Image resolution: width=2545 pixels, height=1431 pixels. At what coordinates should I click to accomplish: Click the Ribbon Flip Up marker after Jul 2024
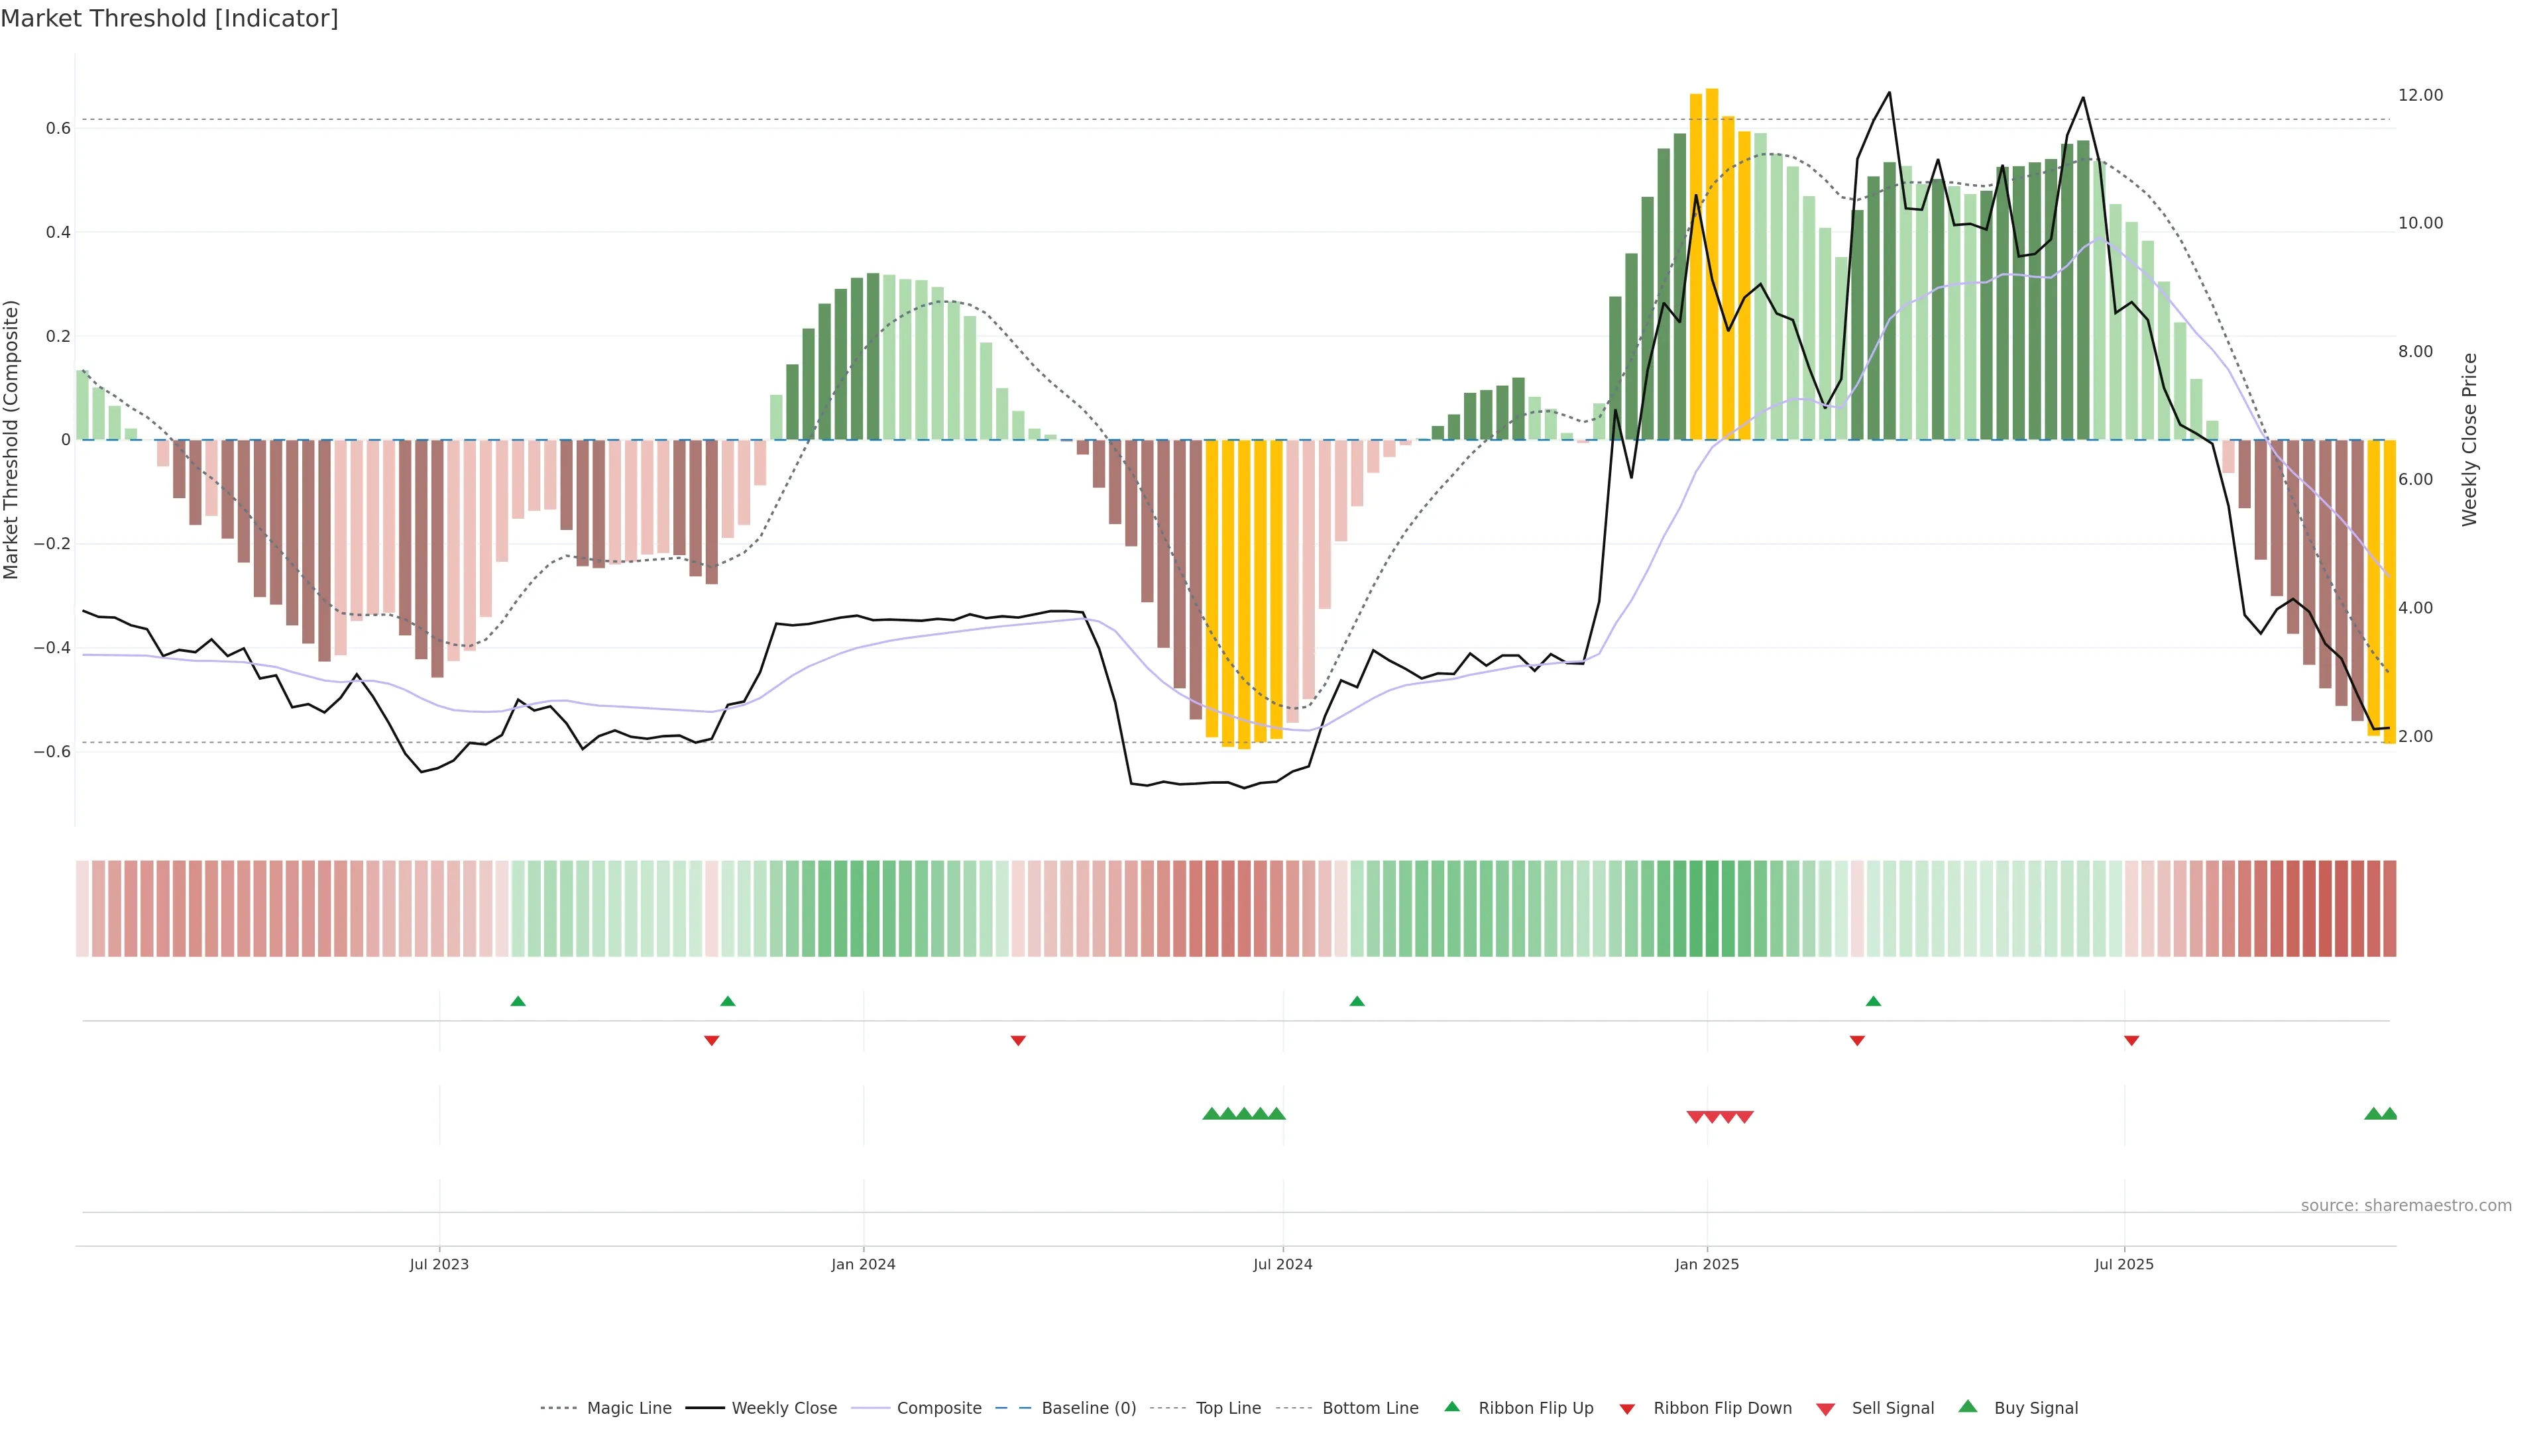coord(1357,1002)
